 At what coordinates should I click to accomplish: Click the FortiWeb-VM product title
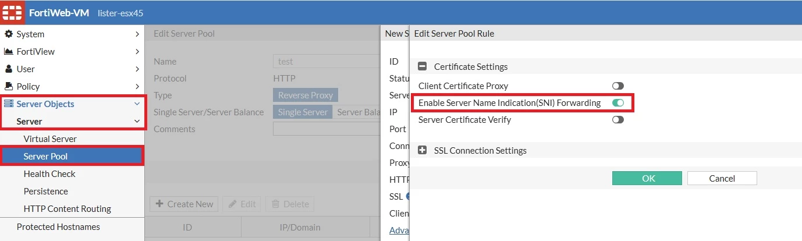tap(59, 12)
